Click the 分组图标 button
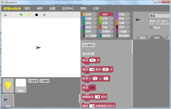 [33, 81]
